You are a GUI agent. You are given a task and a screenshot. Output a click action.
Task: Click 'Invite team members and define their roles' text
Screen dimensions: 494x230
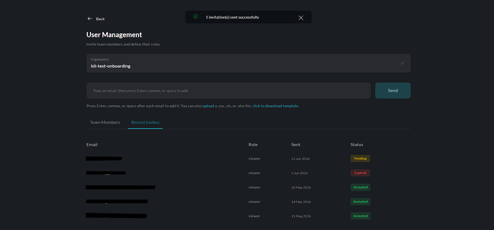tap(124, 44)
